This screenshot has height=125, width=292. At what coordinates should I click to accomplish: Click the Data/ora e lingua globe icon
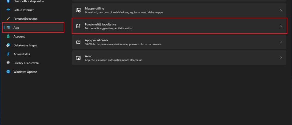tap(8, 45)
